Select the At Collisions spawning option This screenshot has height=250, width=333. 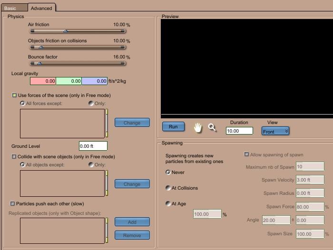pos(168,188)
